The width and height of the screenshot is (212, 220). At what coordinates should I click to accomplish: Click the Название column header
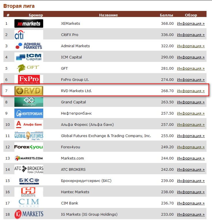tap(109, 15)
